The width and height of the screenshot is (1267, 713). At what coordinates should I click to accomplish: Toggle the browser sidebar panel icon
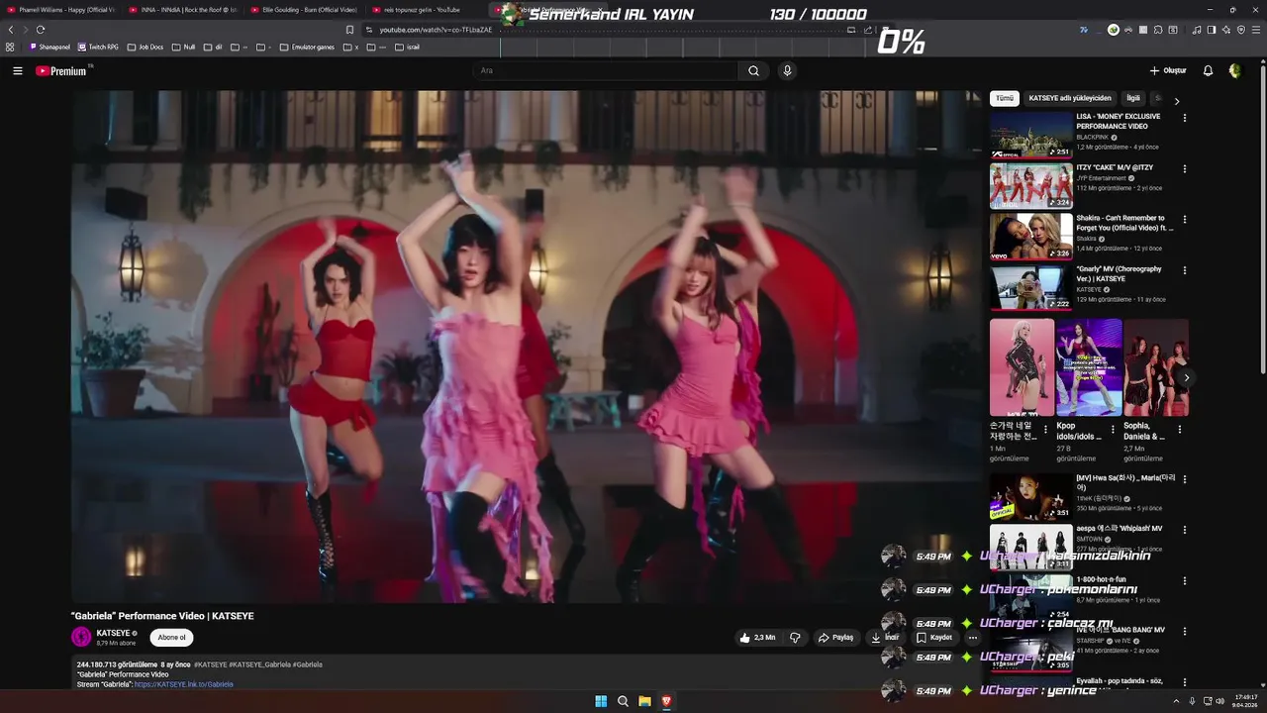pos(1211,30)
